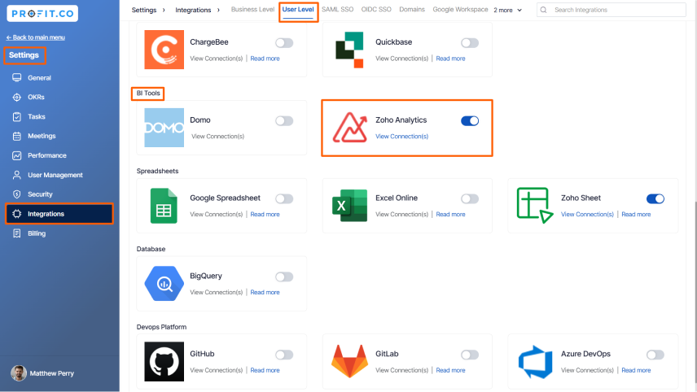The height and width of the screenshot is (392, 697).
Task: Click the GitLab fox logo
Action: coord(350,361)
